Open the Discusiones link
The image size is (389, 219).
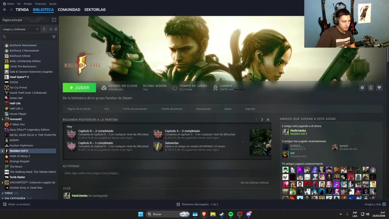204,109
